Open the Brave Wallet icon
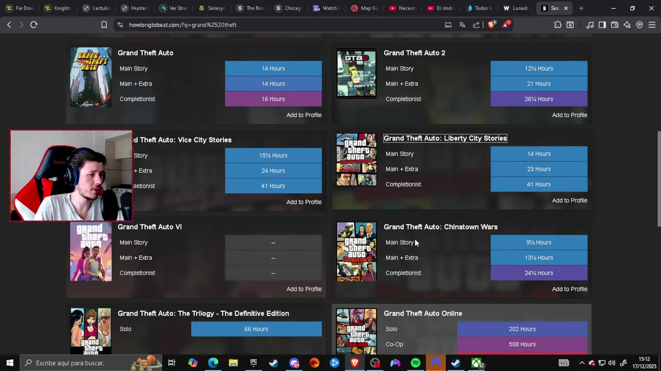661x371 pixels. 615,25
